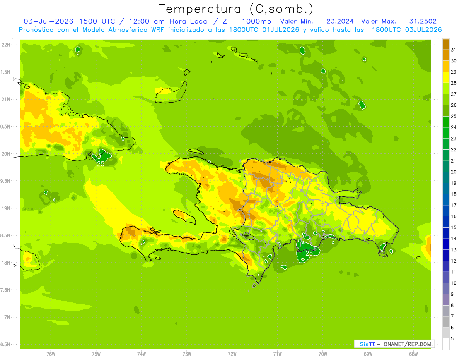Screen dimensions: 464x359
Task: Click the '74W' longitude label
Action: [x=142, y=354]
